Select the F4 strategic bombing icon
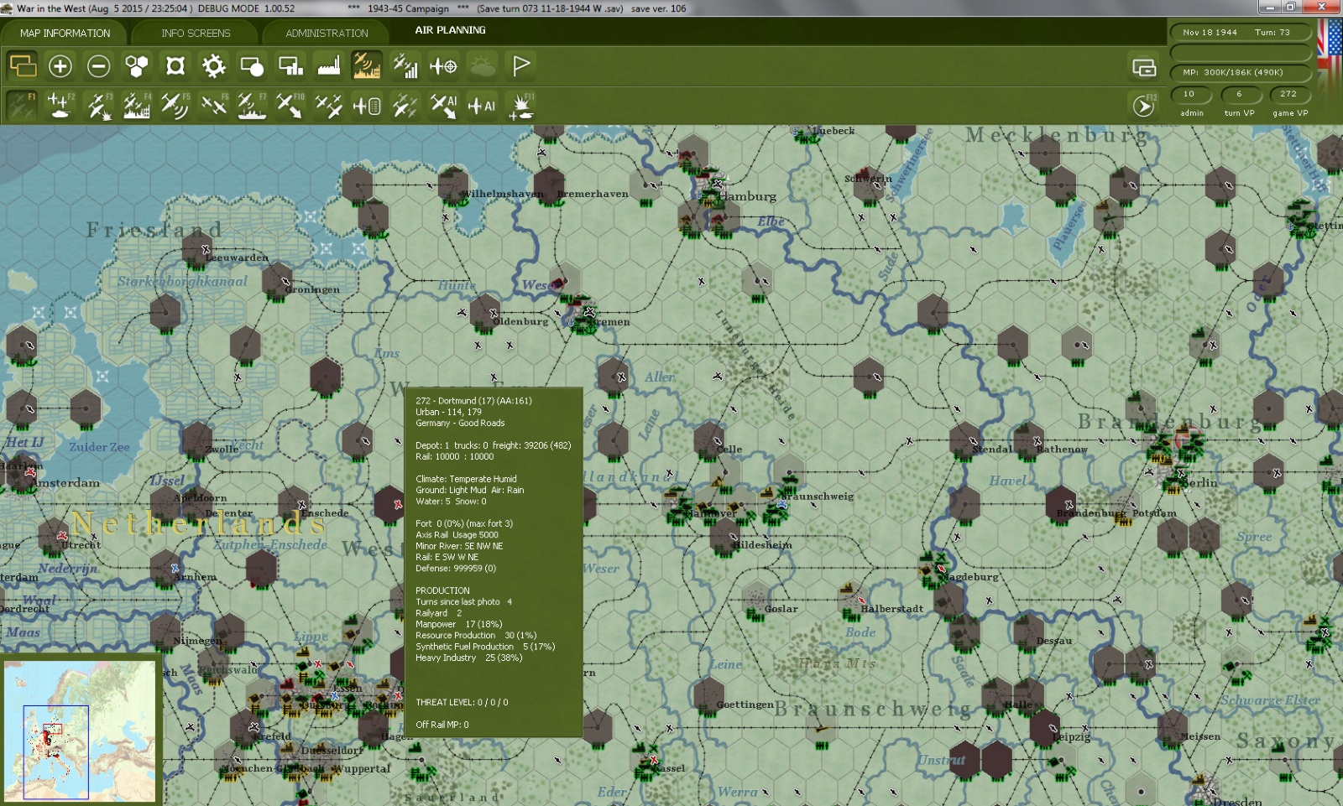1343x806 pixels. click(136, 107)
